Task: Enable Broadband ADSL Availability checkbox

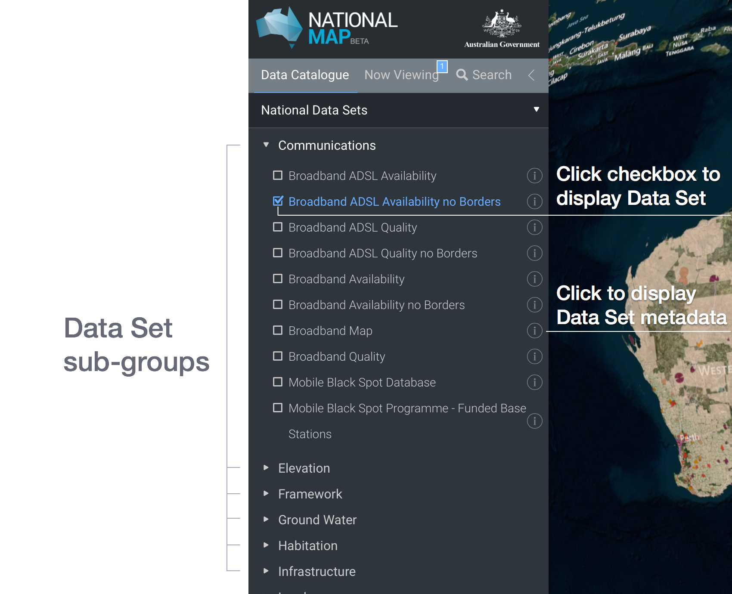Action: point(278,175)
